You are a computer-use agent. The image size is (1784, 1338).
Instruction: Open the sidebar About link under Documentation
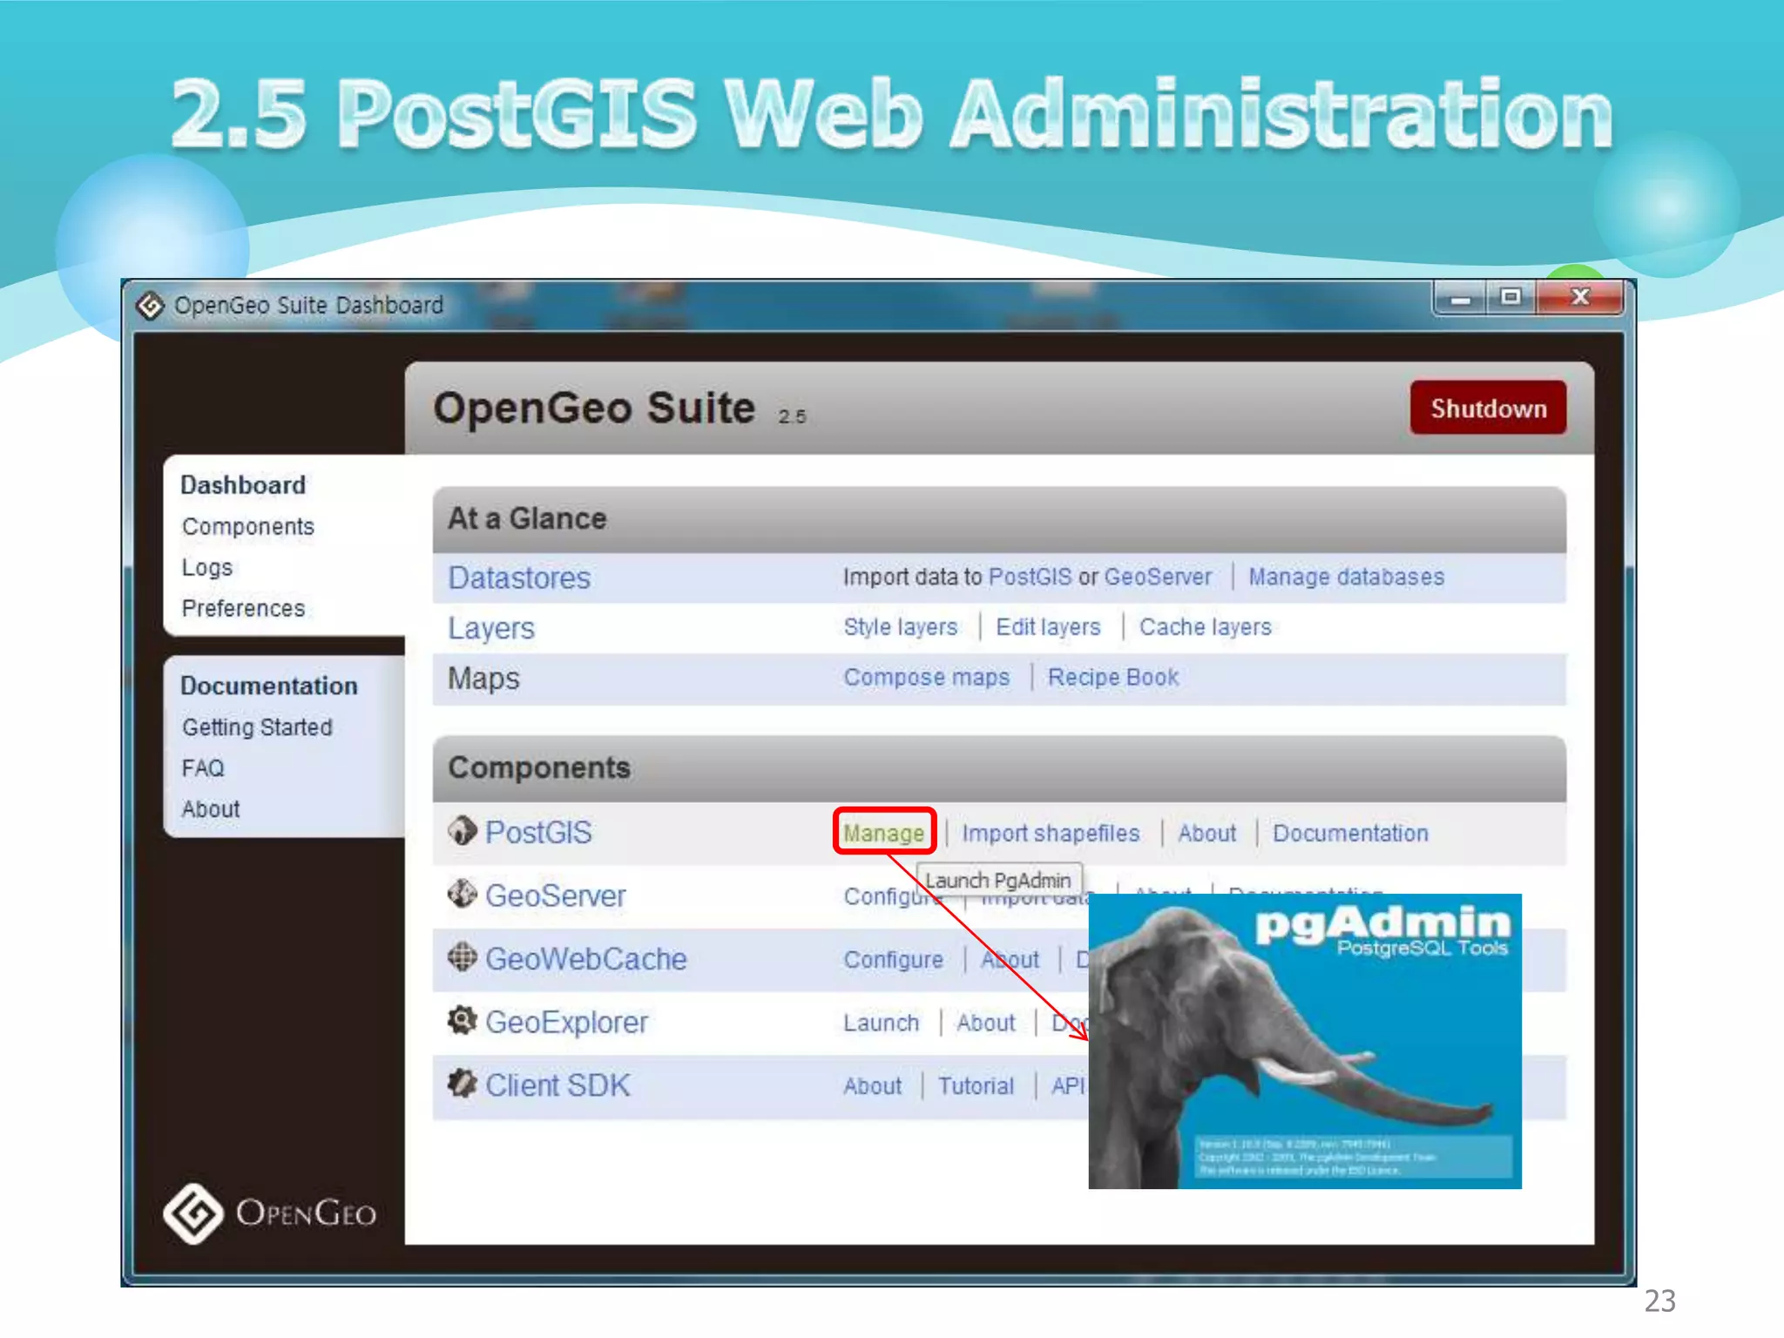(x=211, y=809)
